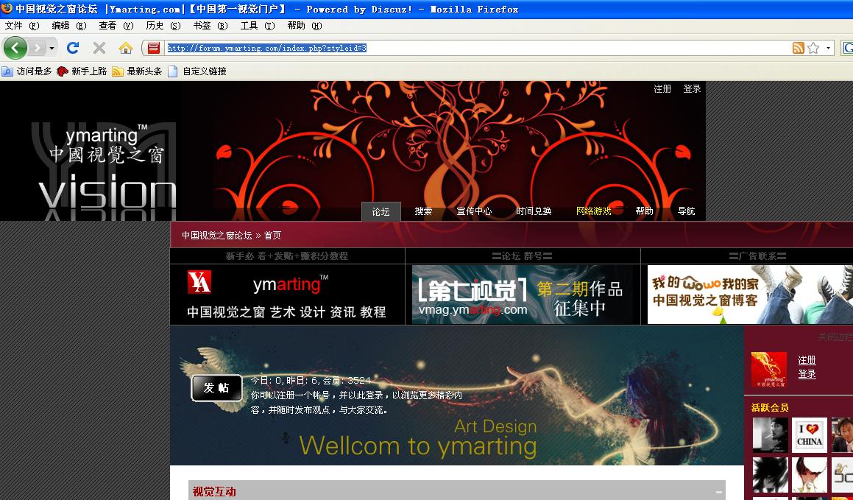Viewport: 853px width, 500px height.
Task: Select the 宣传中心 navigation tab
Action: [x=474, y=211]
